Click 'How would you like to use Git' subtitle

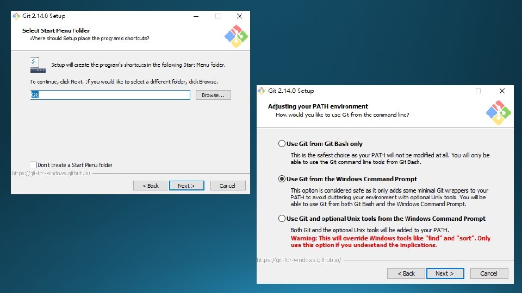tap(342, 114)
